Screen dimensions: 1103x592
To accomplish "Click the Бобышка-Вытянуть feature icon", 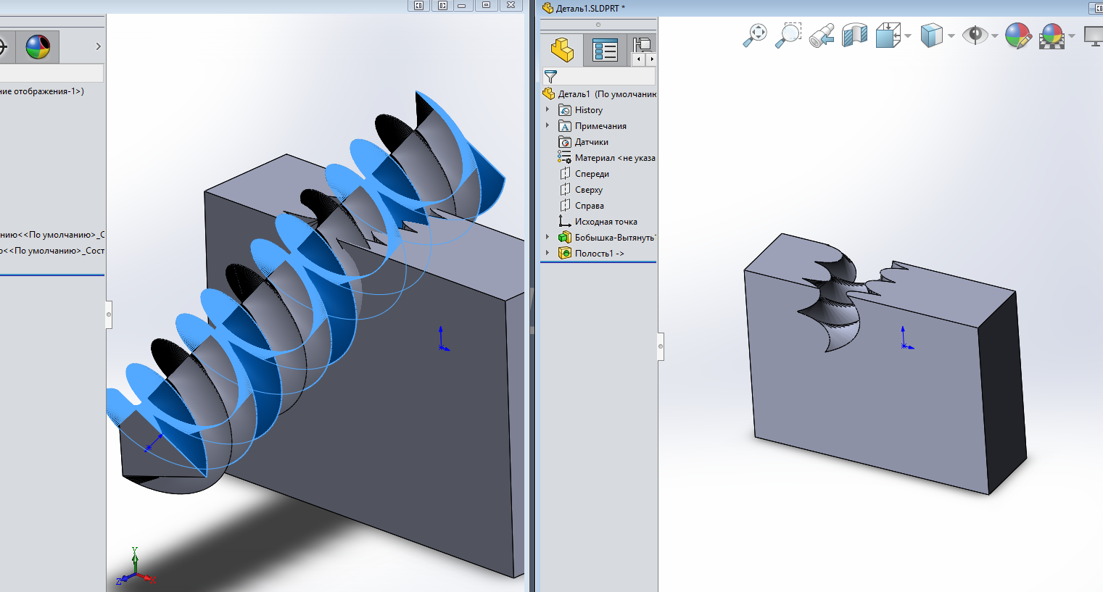I will click(565, 238).
